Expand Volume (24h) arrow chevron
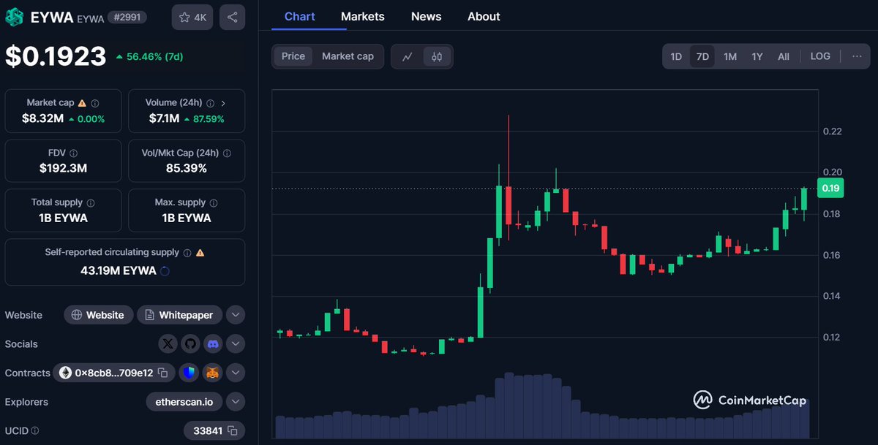Image resolution: width=878 pixels, height=445 pixels. pos(223,104)
